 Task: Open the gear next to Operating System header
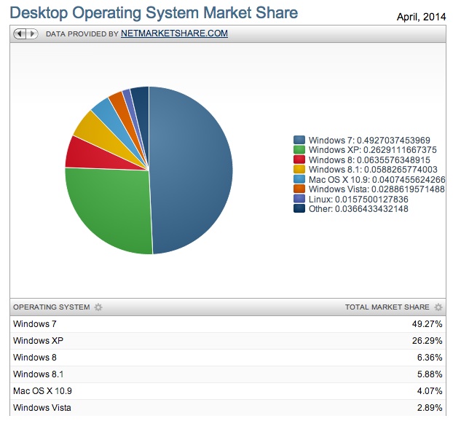click(98, 307)
